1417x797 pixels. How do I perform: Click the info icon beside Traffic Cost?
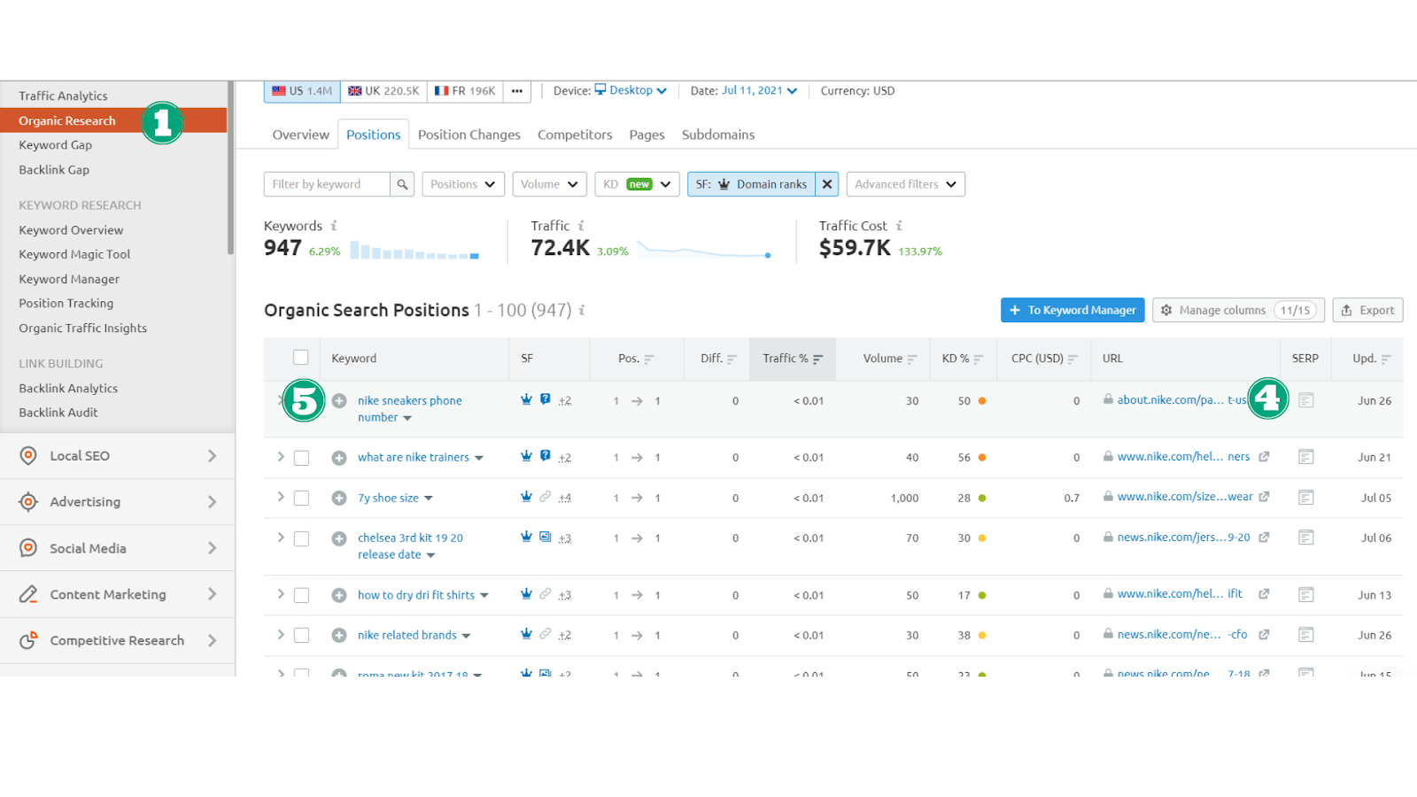click(899, 226)
